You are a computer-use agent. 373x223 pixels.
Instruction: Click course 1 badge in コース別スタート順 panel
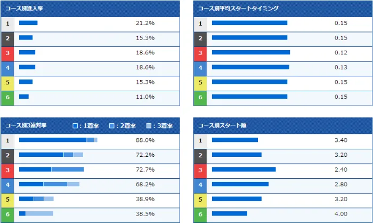(200, 140)
